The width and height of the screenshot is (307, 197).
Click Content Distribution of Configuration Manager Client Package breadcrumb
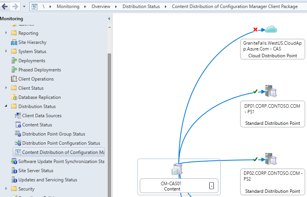coord(235,6)
